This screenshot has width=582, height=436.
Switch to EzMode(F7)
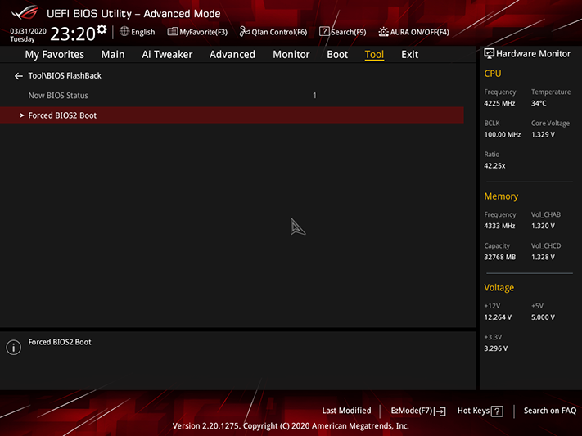[412, 411]
